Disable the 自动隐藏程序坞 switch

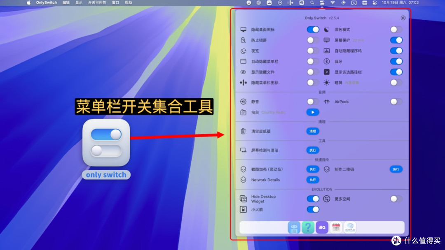(396, 51)
